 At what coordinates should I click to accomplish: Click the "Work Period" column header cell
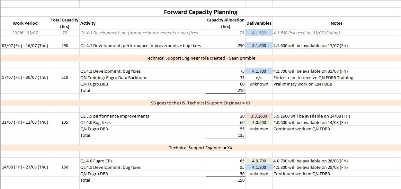(25, 23)
